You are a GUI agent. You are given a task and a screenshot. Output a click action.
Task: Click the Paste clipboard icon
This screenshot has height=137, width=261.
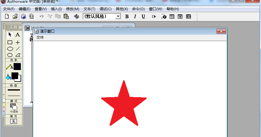(66, 16)
